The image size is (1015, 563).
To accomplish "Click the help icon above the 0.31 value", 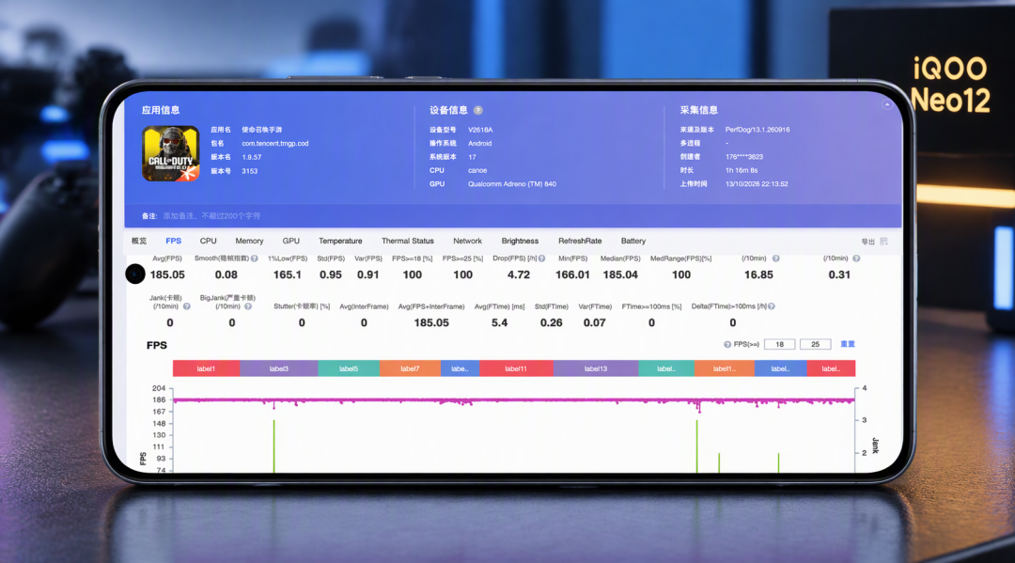I will (856, 258).
